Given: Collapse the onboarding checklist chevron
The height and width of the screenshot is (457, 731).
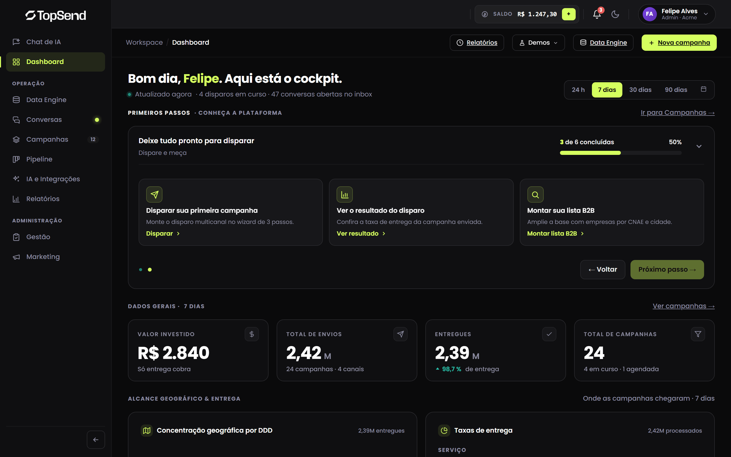Looking at the screenshot, I should [x=699, y=146].
